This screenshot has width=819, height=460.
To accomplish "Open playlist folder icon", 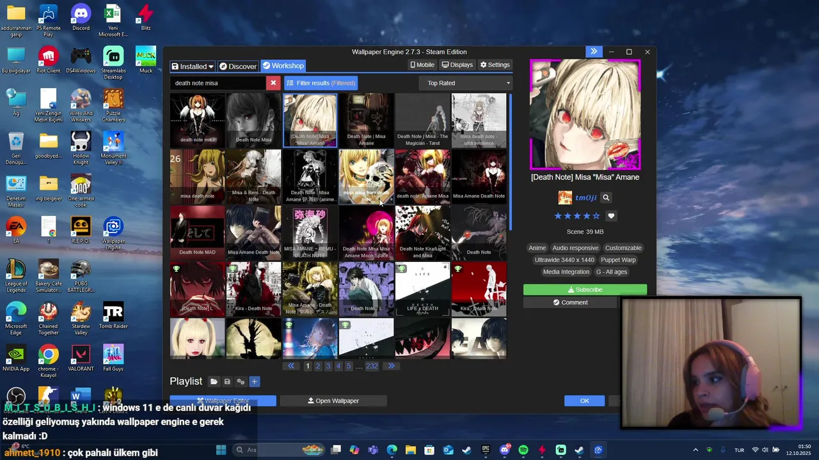I will (x=214, y=381).
